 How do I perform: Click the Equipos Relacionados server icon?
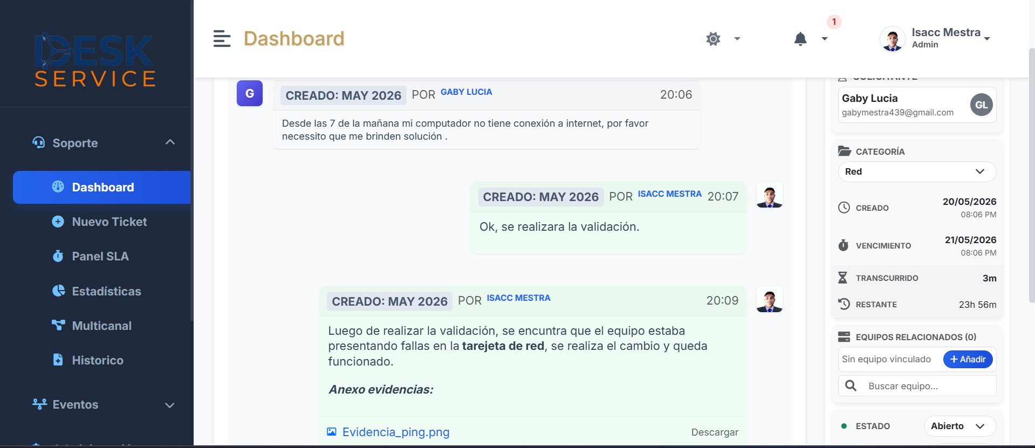coord(844,337)
